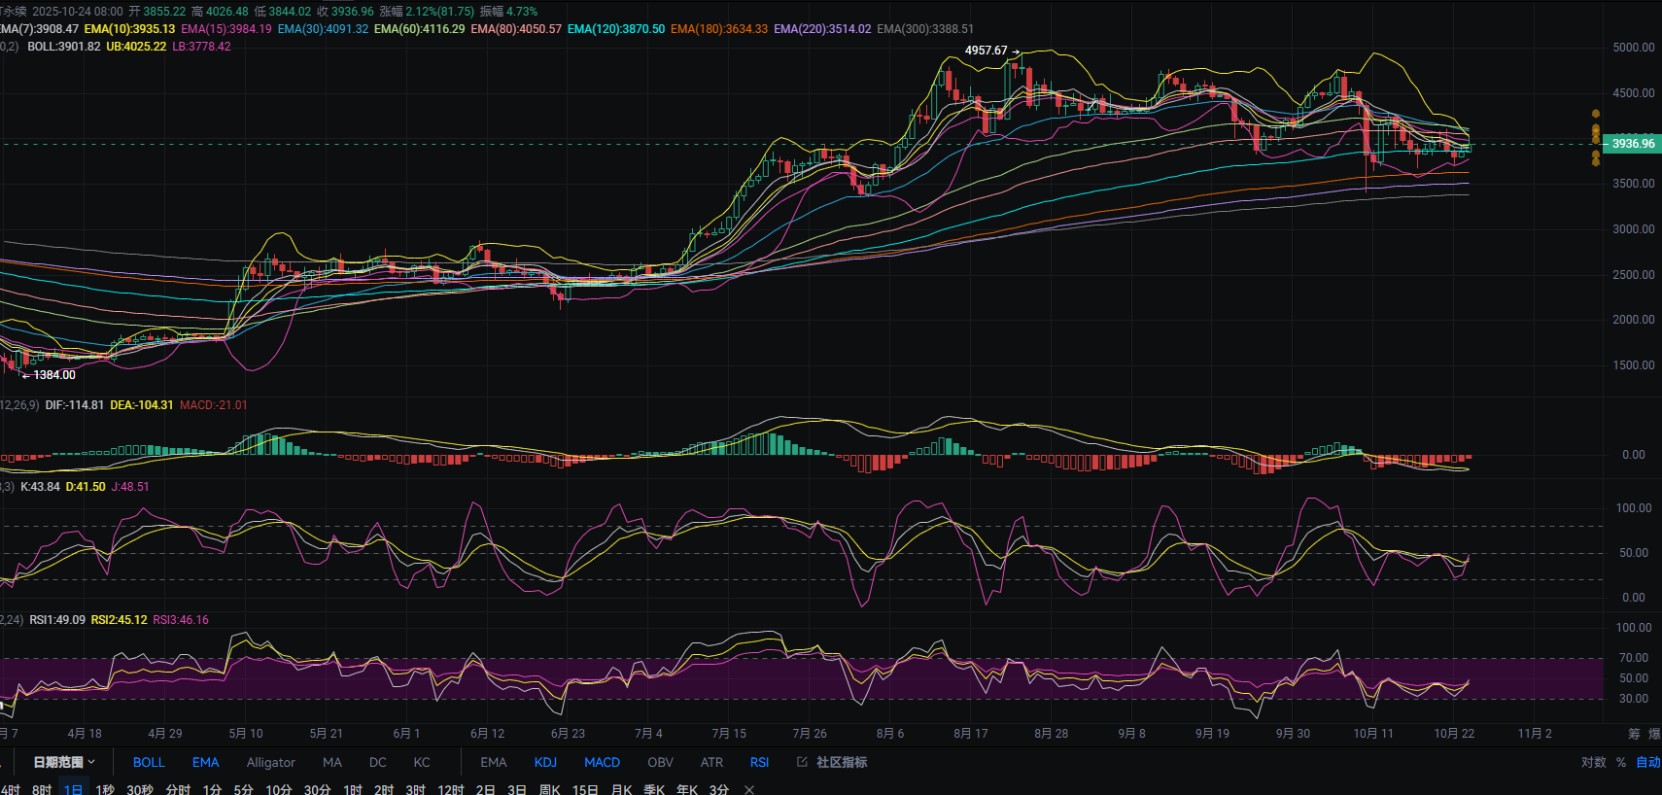Click the 4957.67 high price marker

pos(986,51)
